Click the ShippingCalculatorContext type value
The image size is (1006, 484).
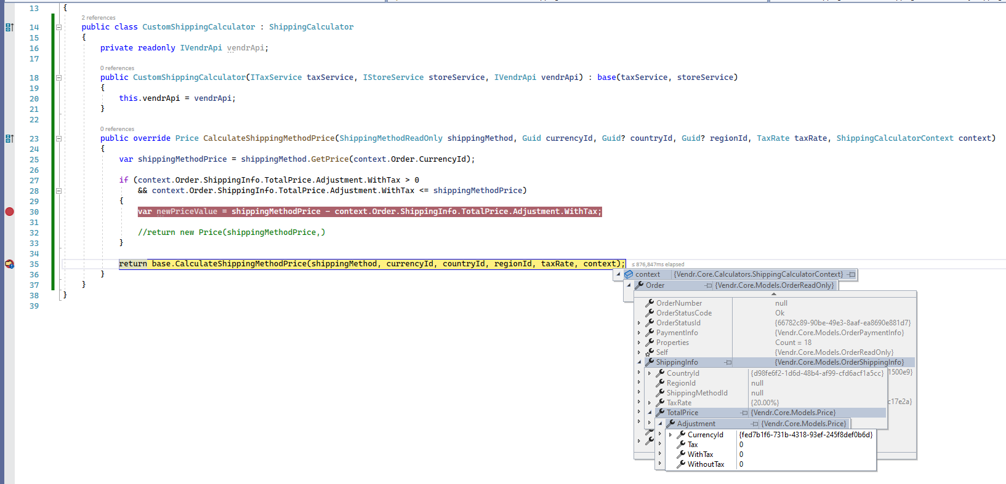pyautogui.click(x=759, y=274)
